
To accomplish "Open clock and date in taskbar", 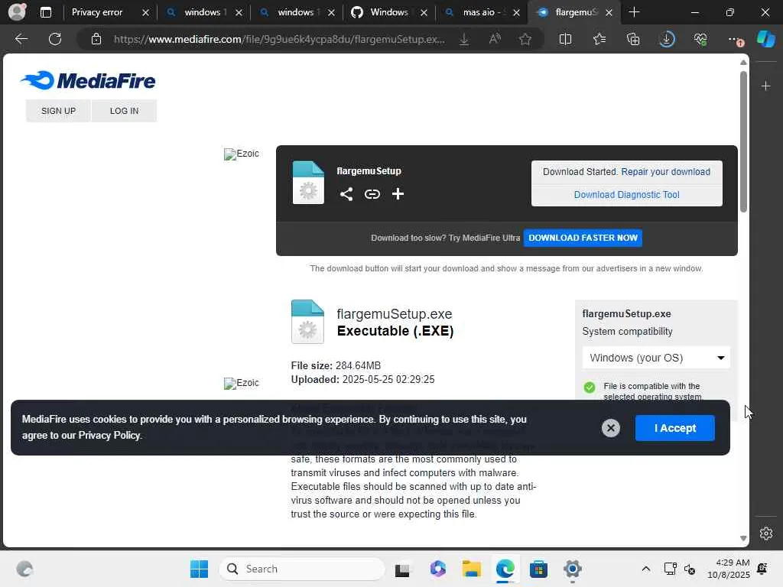I will (728, 569).
